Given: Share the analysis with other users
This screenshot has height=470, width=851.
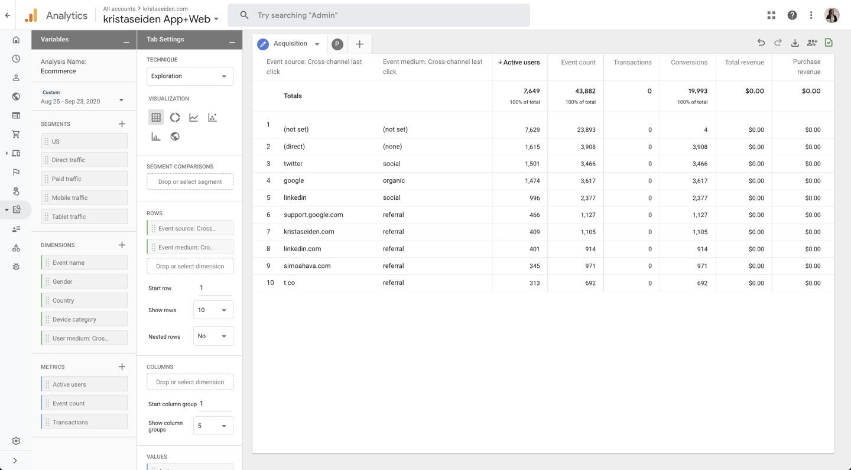Looking at the screenshot, I should (812, 43).
